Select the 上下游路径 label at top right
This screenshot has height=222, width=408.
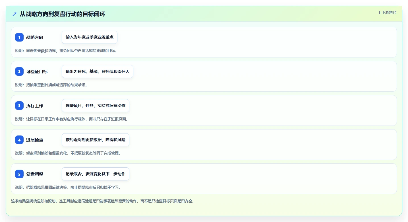pos(387,13)
